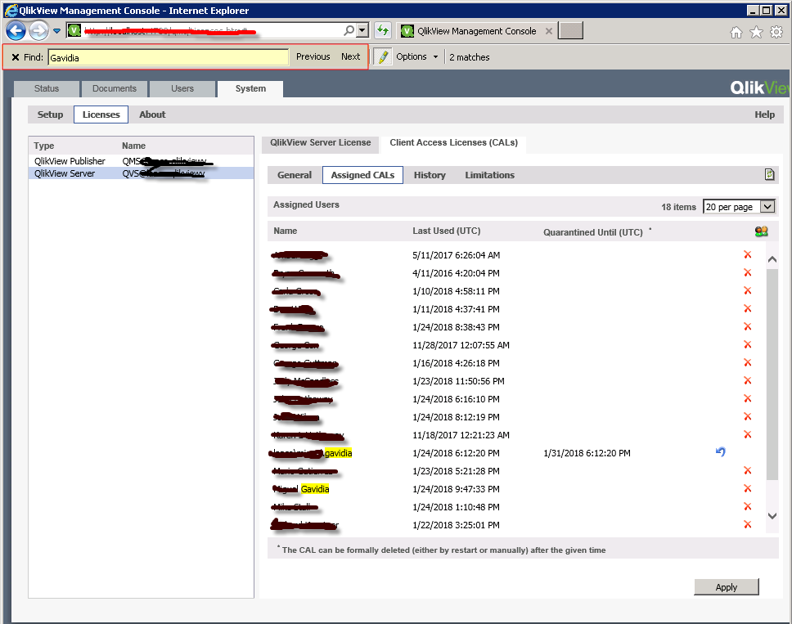Open the Help link
Viewport: 792px width, 624px height.
765,114
